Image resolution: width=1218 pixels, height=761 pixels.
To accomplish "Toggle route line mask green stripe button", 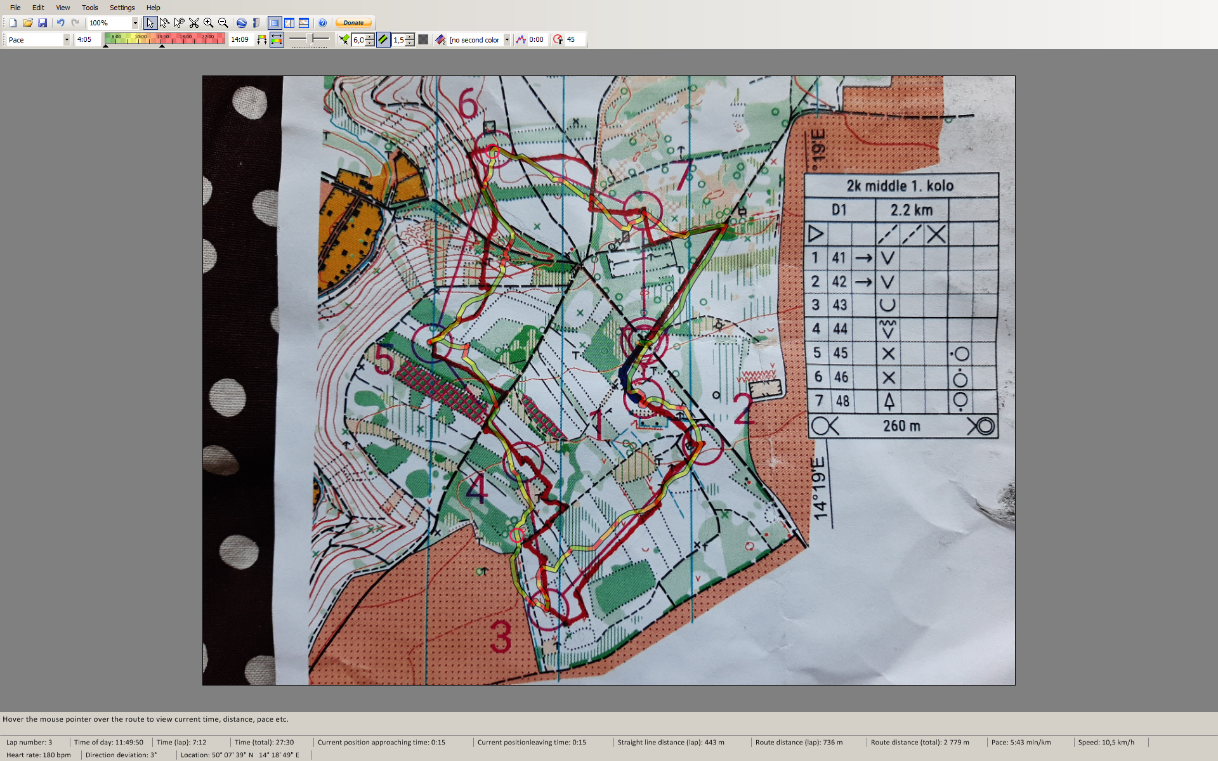I will point(383,39).
